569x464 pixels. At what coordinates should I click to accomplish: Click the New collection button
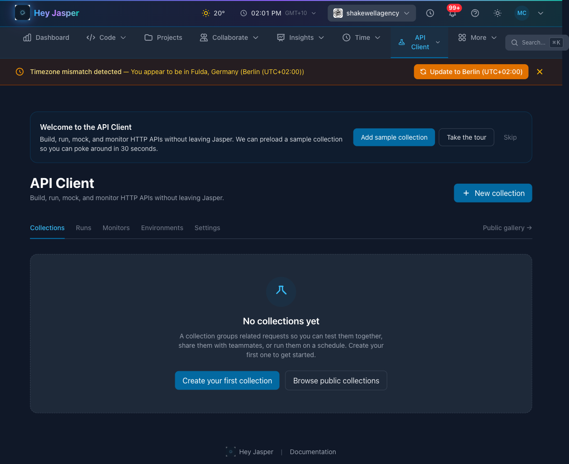coord(493,193)
